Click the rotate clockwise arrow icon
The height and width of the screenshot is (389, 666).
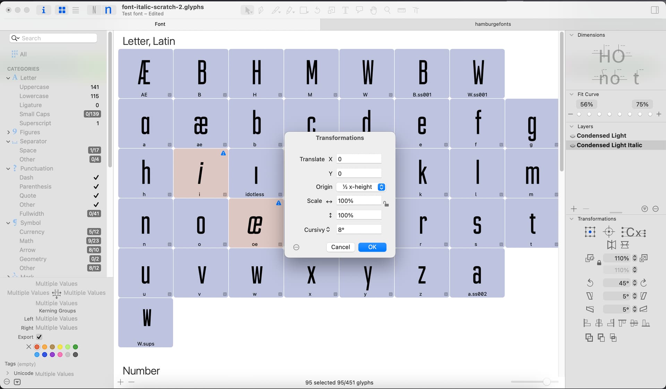tap(644, 283)
